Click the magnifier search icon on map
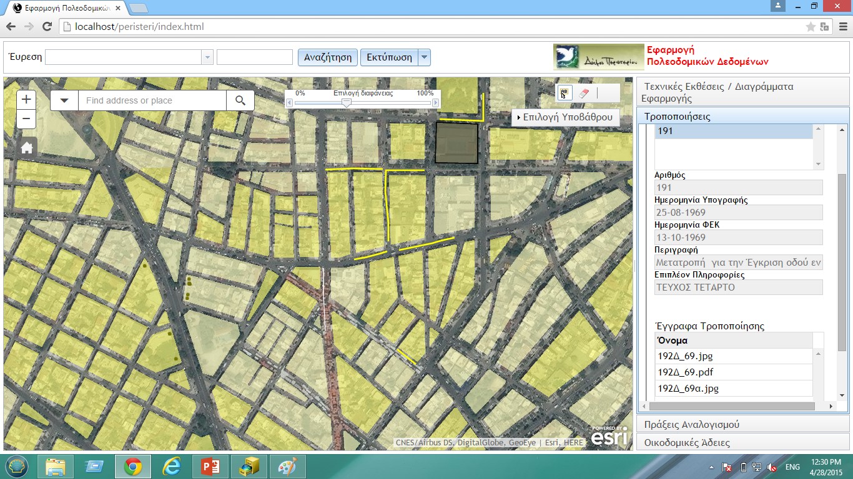This screenshot has height=479, width=853. click(240, 100)
